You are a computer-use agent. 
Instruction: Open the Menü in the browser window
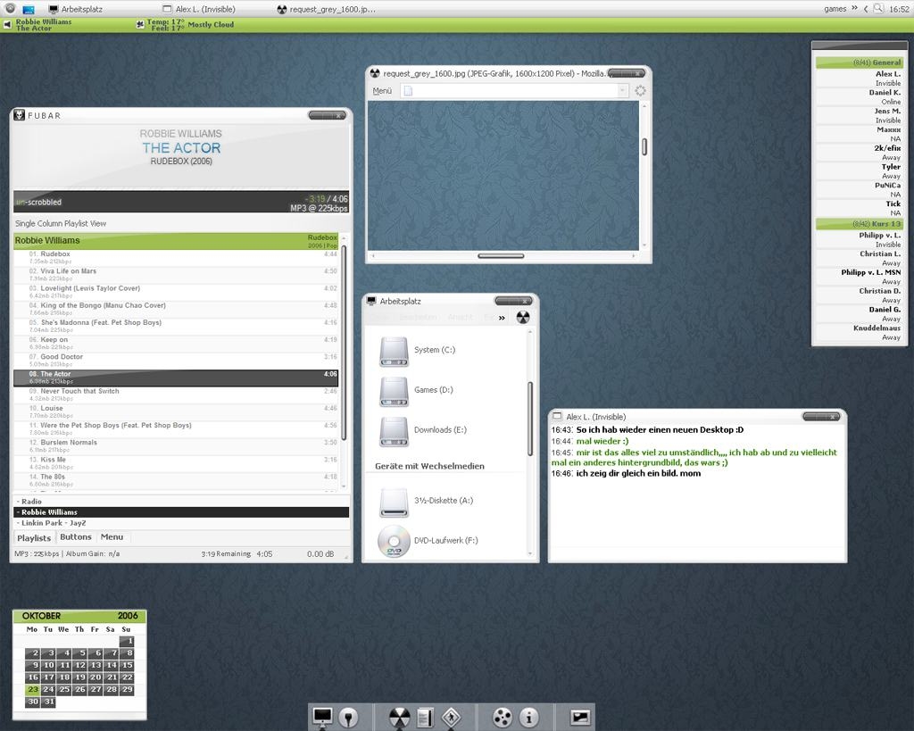(382, 90)
